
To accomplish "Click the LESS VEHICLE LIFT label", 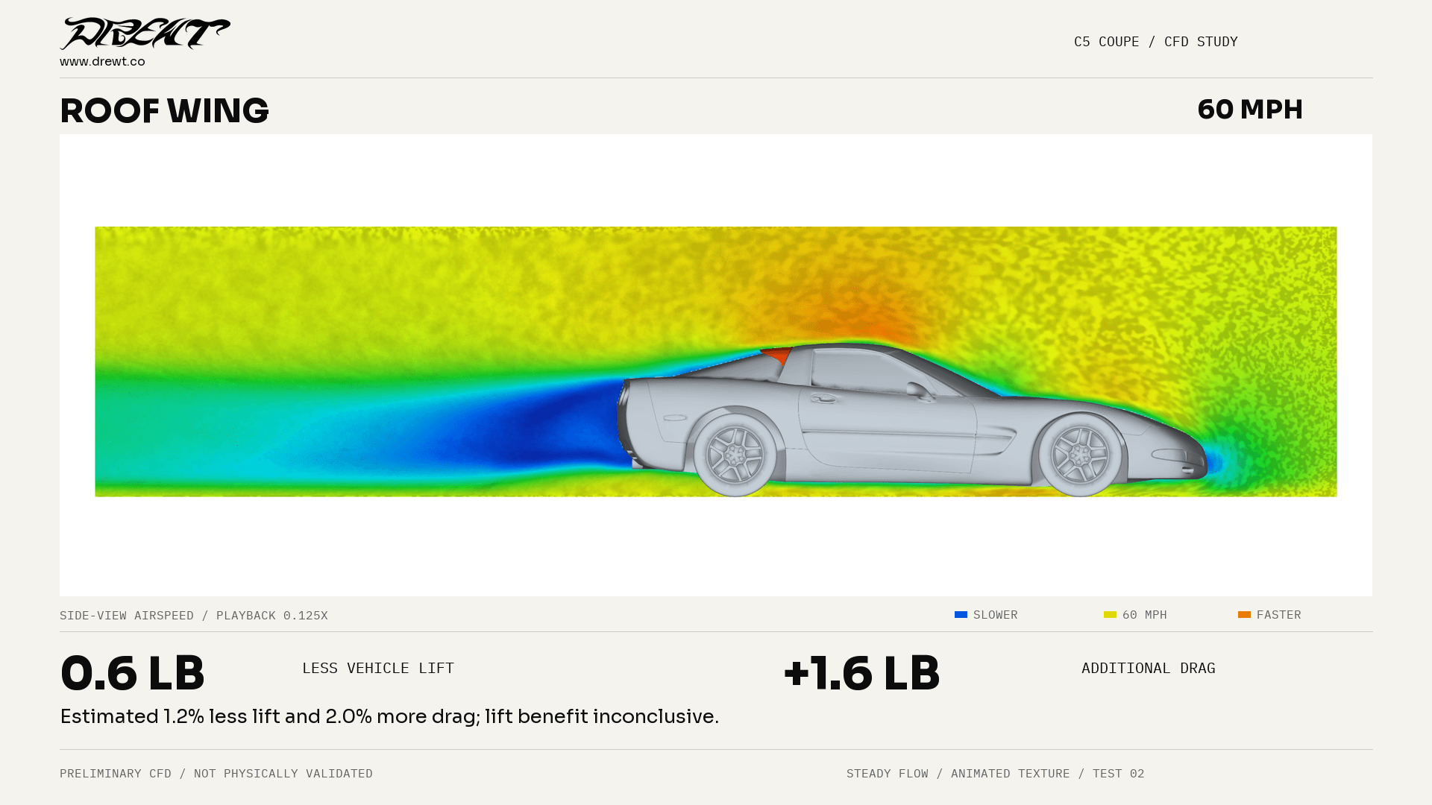I will (x=378, y=669).
